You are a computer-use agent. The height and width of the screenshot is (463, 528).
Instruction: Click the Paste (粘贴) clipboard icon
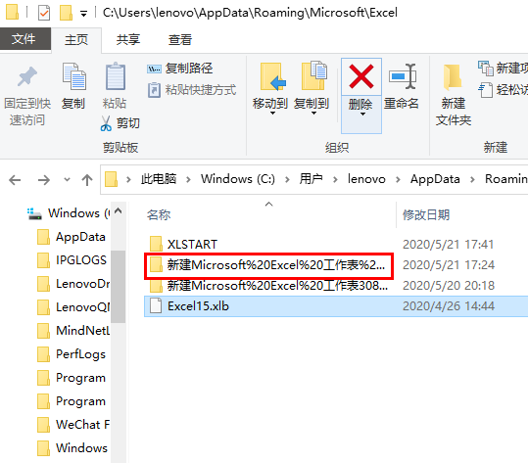click(116, 76)
